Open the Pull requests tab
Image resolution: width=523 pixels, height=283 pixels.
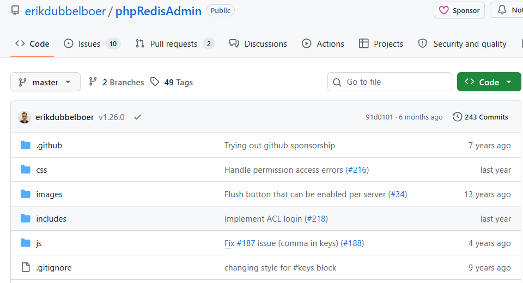click(175, 44)
